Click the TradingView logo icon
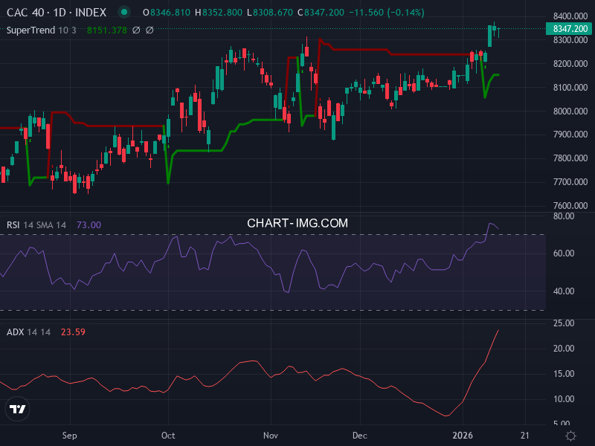This screenshot has width=595, height=446. pos(16,410)
